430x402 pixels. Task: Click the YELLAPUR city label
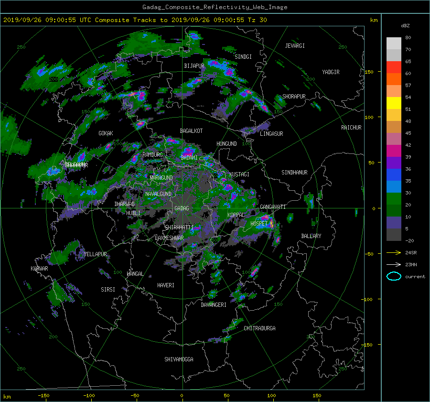point(95,254)
